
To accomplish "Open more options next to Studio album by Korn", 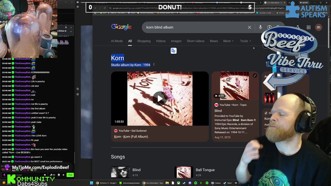I will point(154,65).
